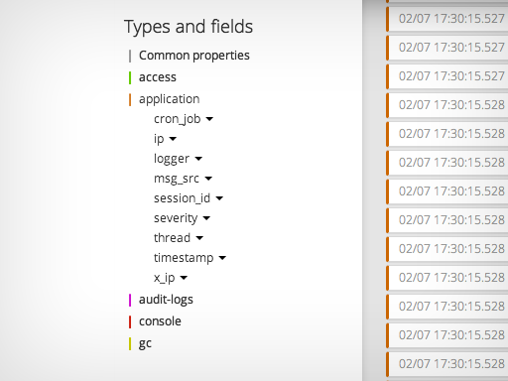Open the ip field dropdown arrow
This screenshot has height=381, width=508.
point(173,139)
